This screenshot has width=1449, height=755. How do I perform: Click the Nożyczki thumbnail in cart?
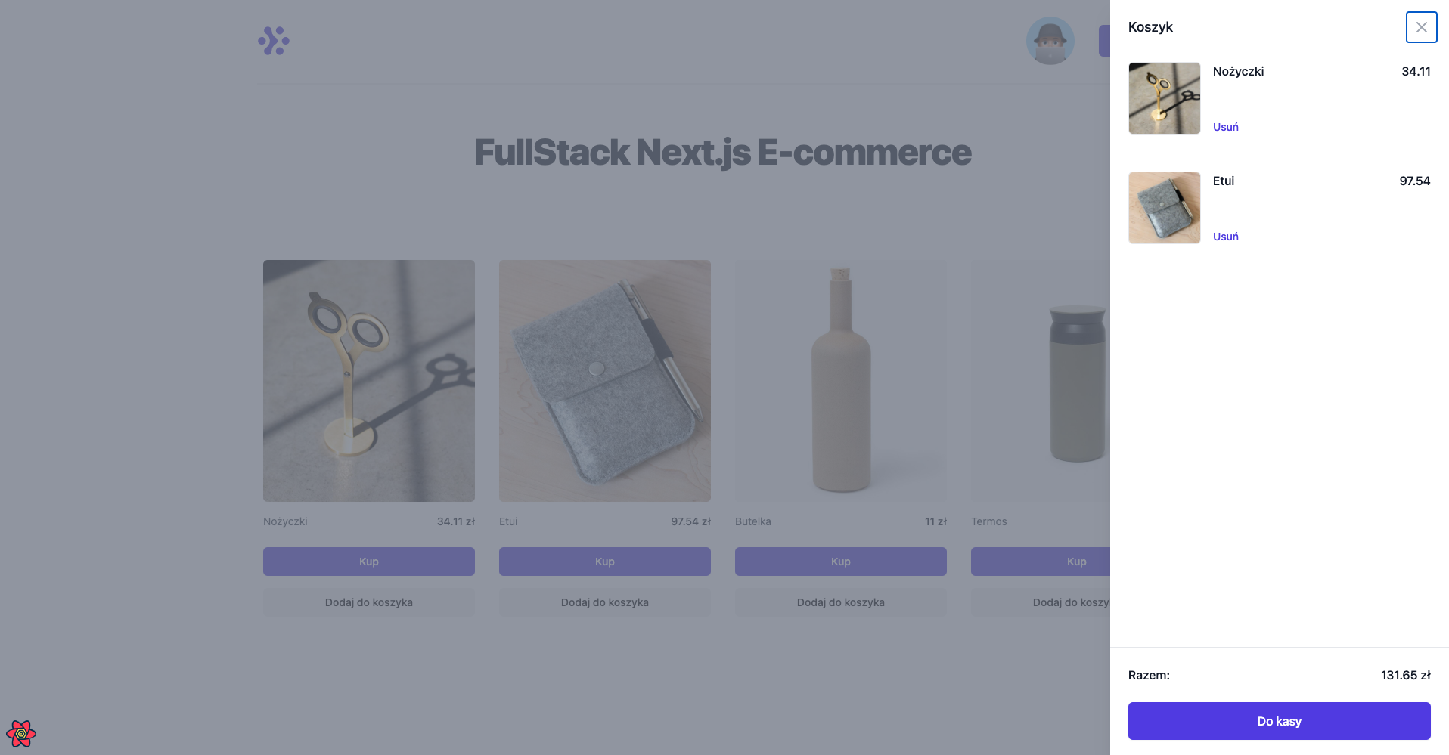click(1164, 98)
